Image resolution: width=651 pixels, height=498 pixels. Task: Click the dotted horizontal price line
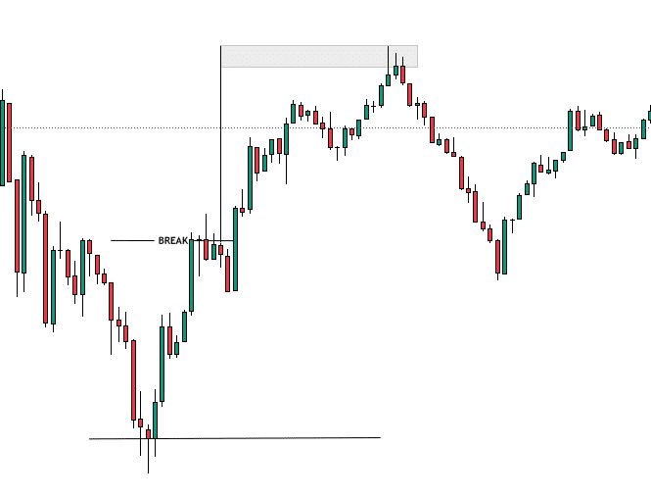(325, 127)
